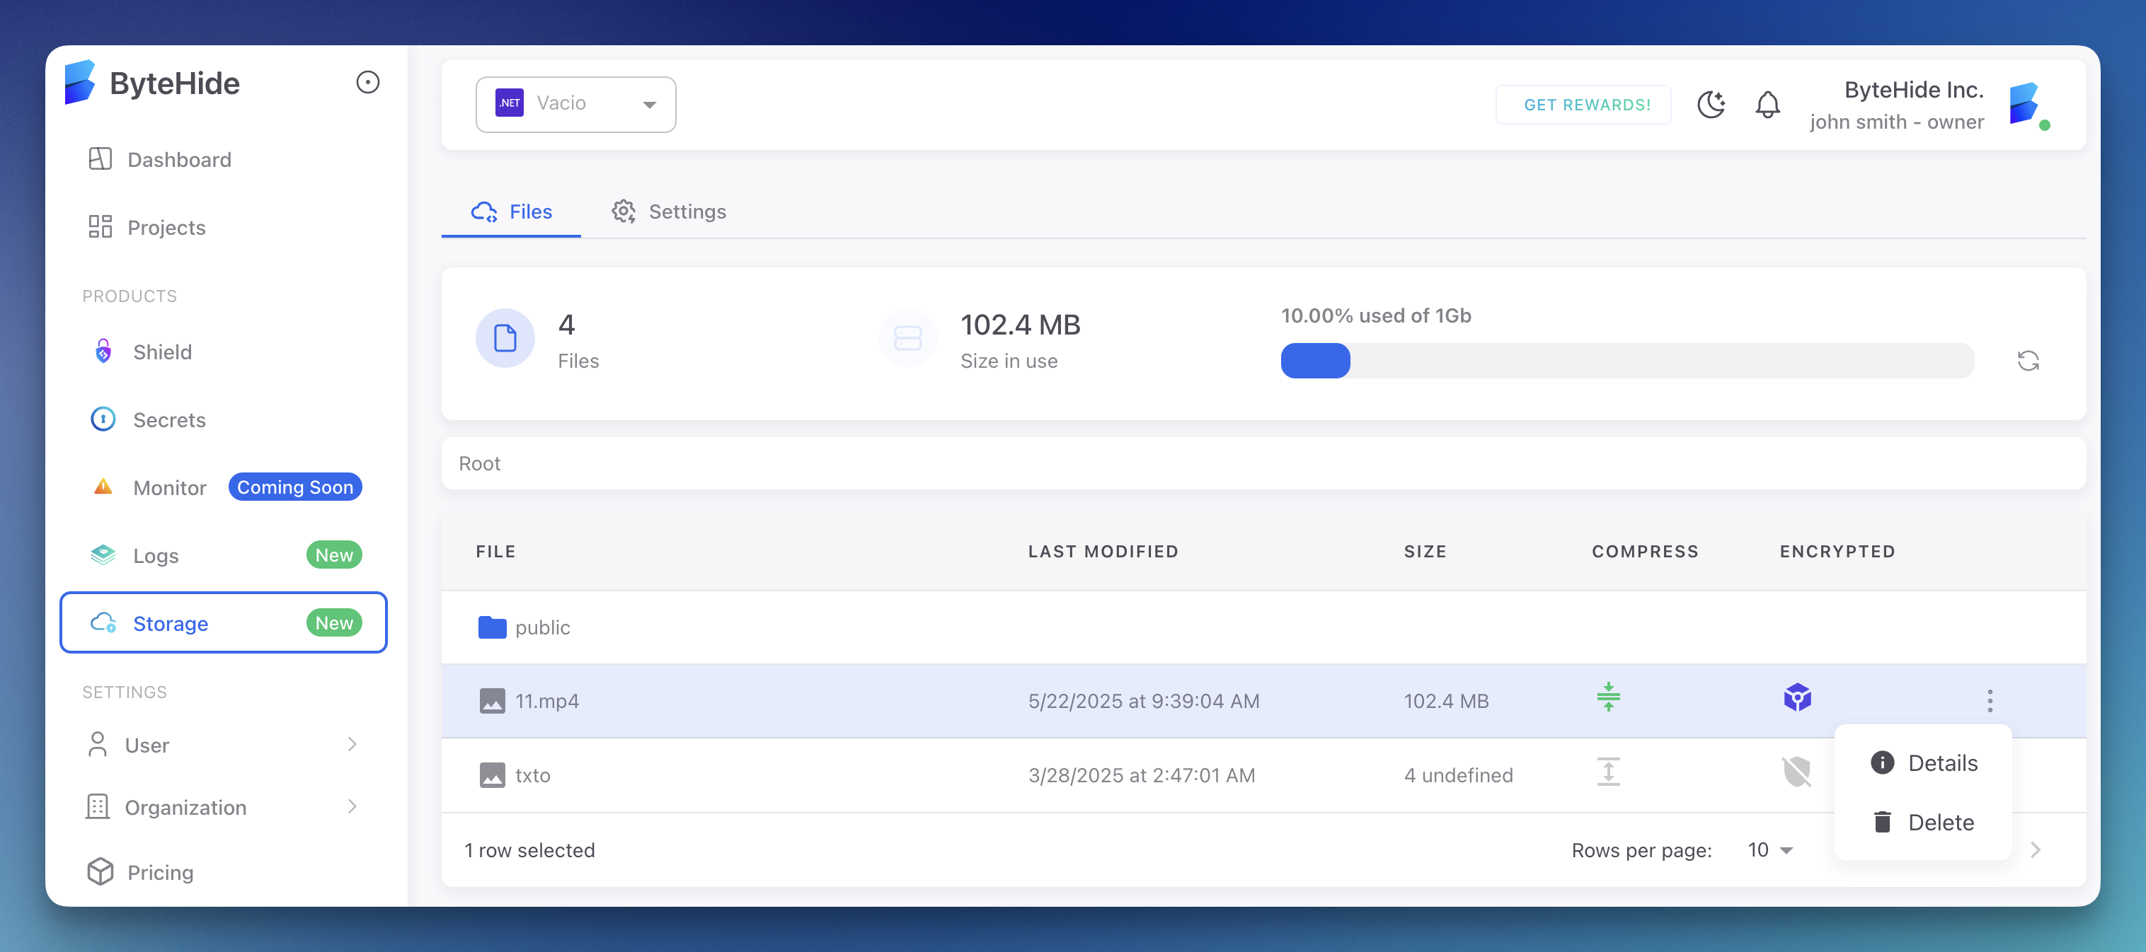Open notifications via the bell icon
The width and height of the screenshot is (2146, 952).
pyautogui.click(x=1767, y=105)
